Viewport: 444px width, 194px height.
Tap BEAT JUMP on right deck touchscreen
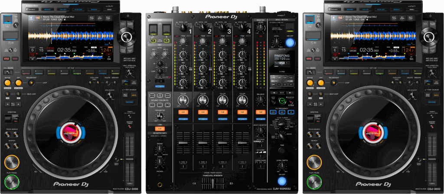click(x=410, y=18)
